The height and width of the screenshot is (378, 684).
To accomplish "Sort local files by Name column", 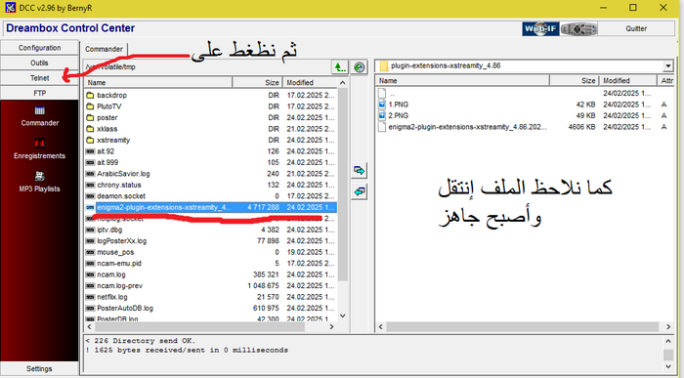I will point(462,81).
